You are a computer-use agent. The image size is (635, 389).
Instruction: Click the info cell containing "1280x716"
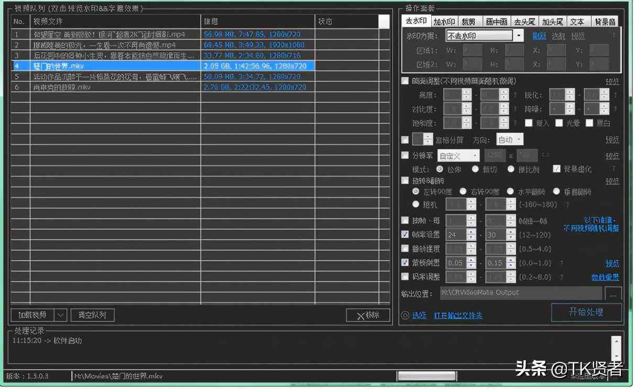coord(258,56)
